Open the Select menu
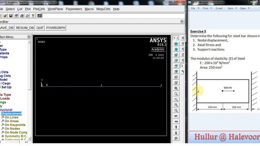This screenshot has width=260, height=146. 10,9
